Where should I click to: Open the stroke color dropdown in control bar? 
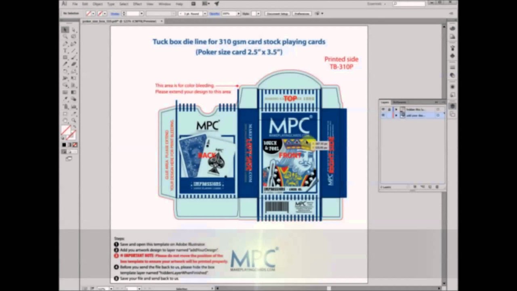(x=105, y=14)
